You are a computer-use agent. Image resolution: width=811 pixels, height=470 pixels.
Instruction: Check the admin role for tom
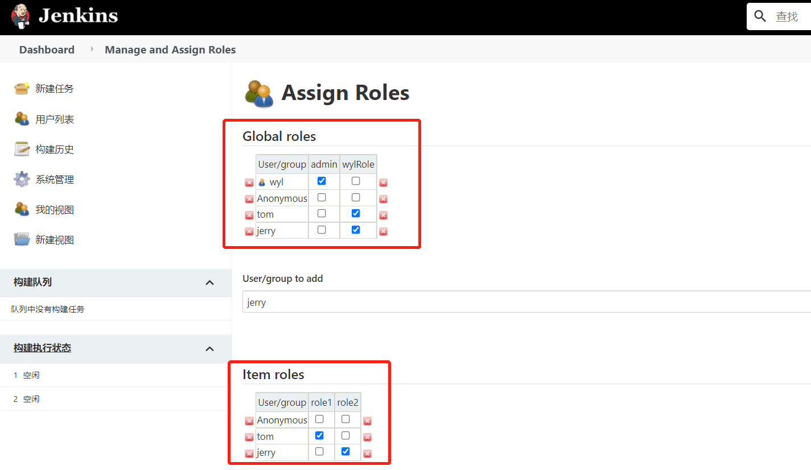coord(322,213)
